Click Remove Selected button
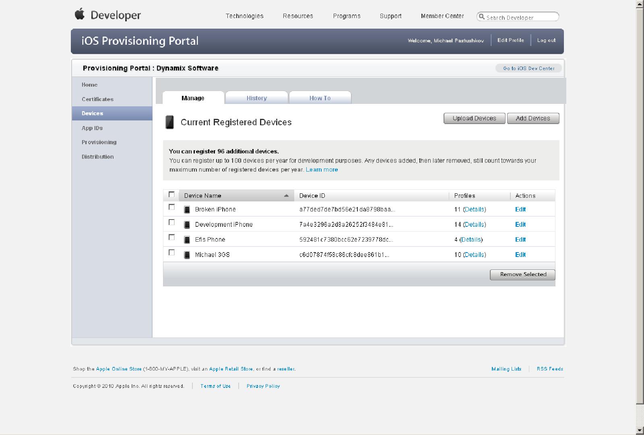This screenshot has width=644, height=435. coord(523,275)
